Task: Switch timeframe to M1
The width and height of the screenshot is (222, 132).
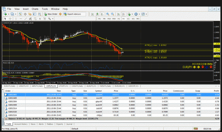Action: click(99, 19)
